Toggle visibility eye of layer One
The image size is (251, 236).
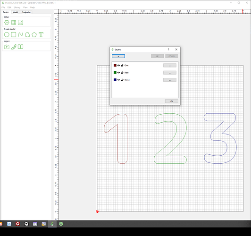(118, 65)
